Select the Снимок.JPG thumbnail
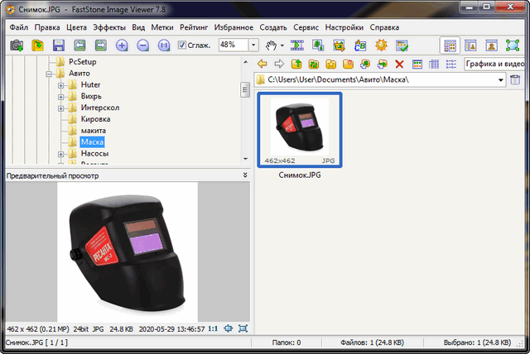The image size is (530, 354). (x=300, y=130)
